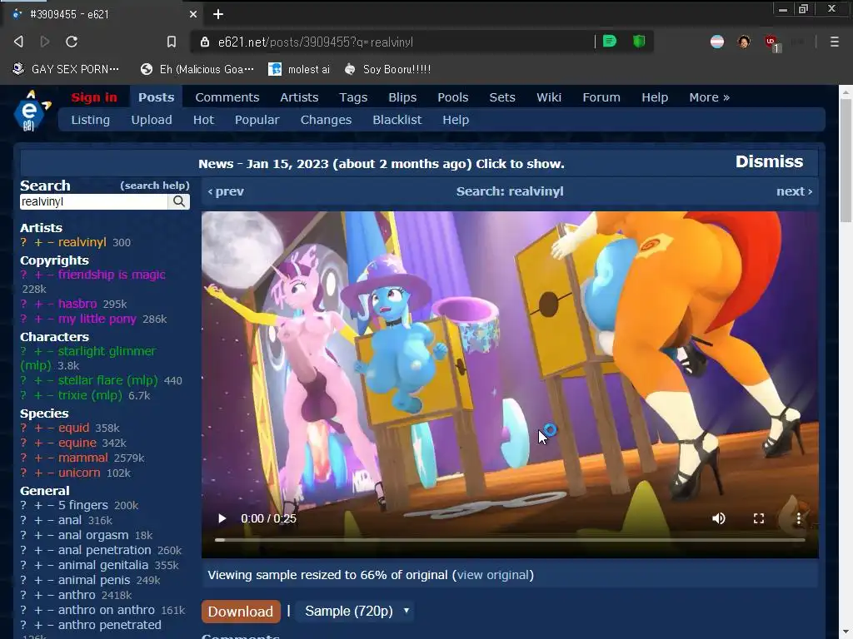Open wiki via question mark beside equine

(x=23, y=443)
